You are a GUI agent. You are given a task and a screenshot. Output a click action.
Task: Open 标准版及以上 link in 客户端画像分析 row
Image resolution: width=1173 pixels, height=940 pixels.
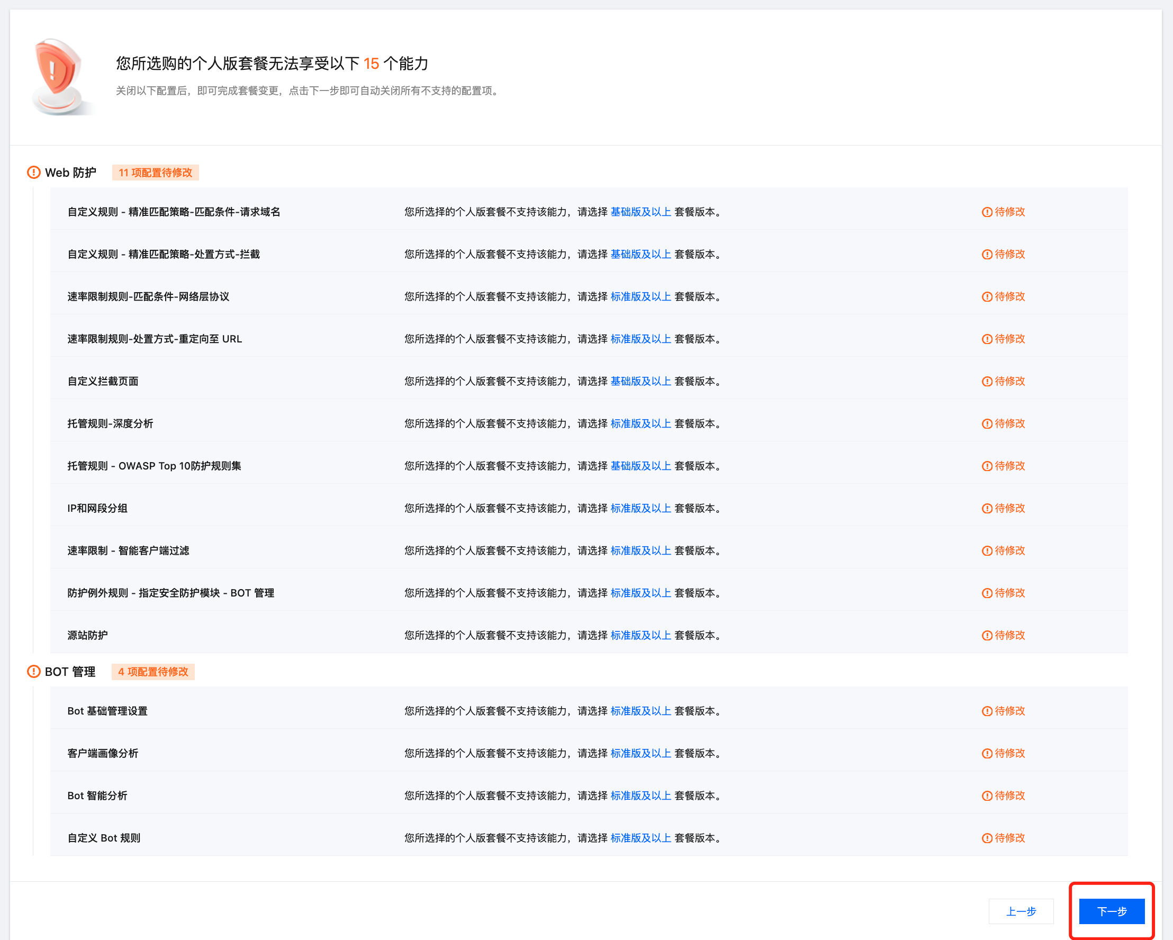pyautogui.click(x=640, y=753)
